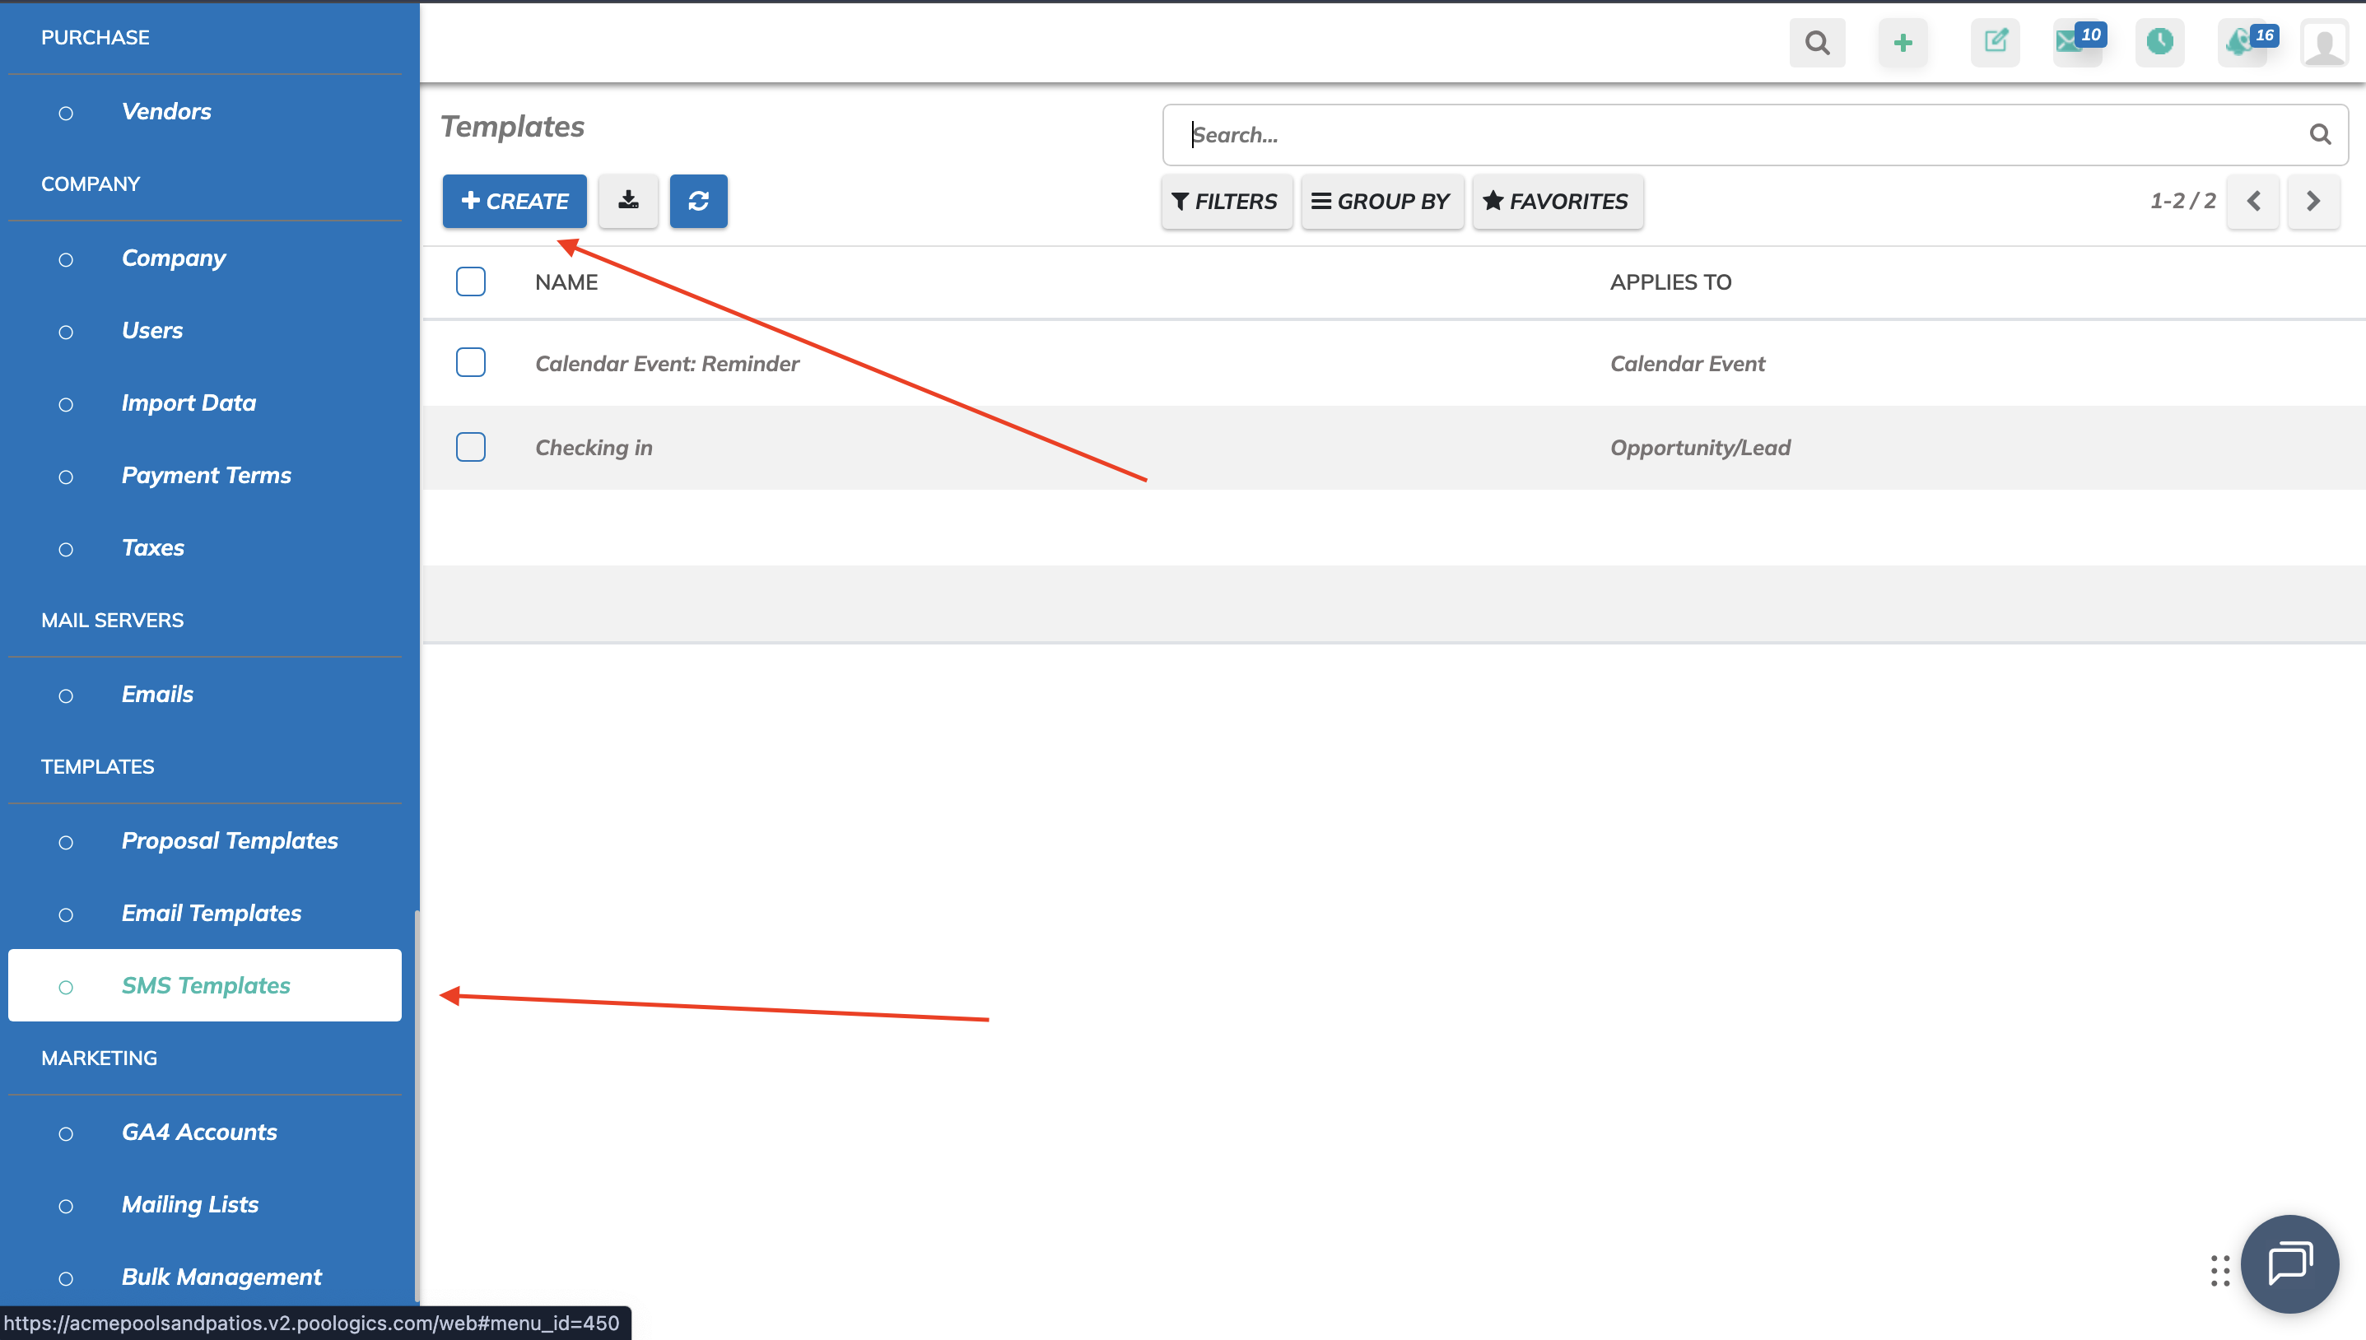The image size is (2366, 1340).
Task: Open Email Templates in sidebar
Action: pos(212,913)
